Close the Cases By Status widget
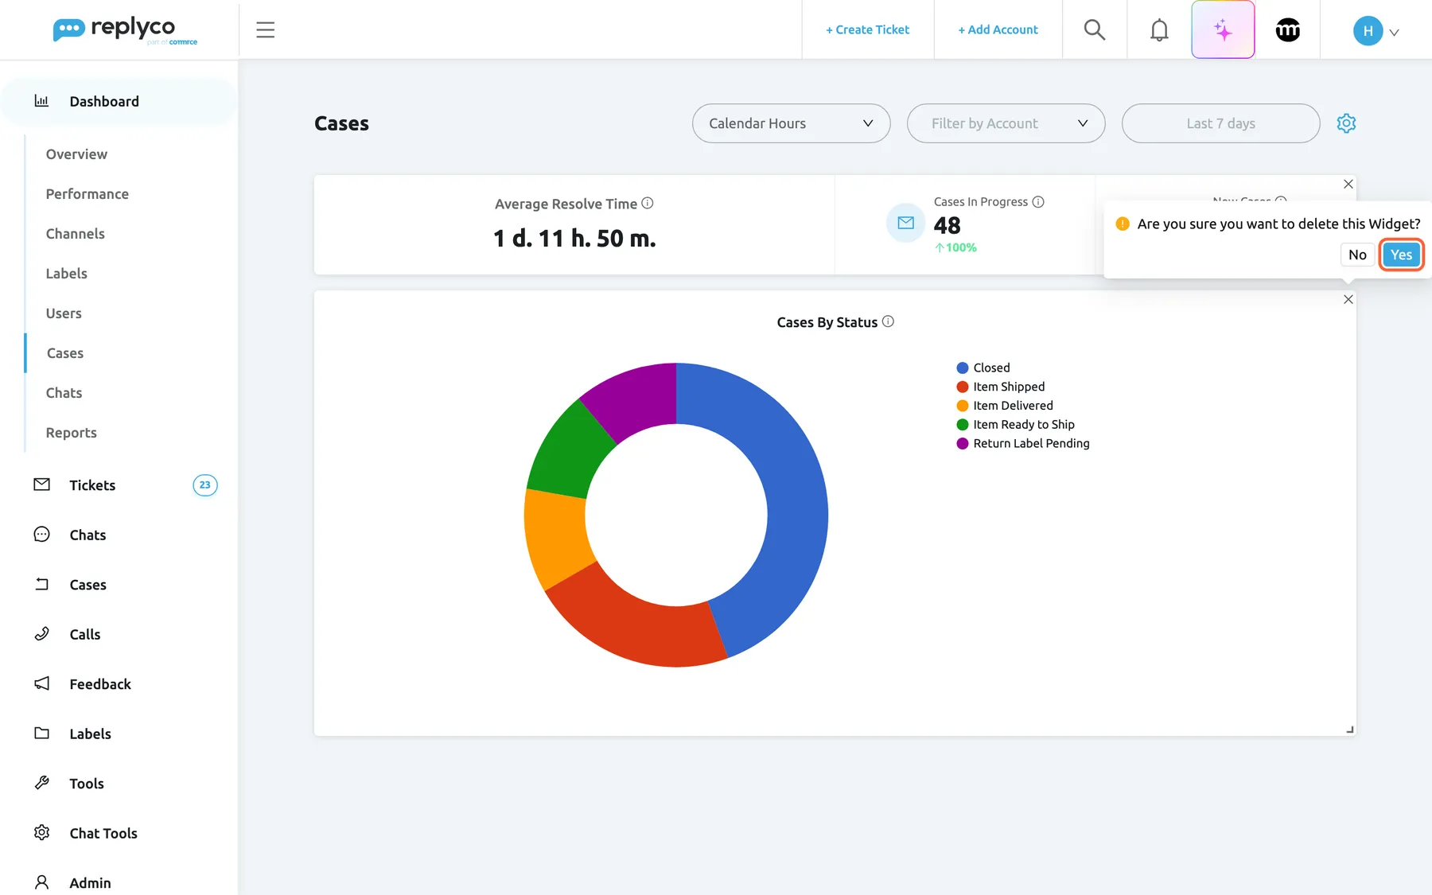Viewport: 1432px width, 895px height. 1348,300
